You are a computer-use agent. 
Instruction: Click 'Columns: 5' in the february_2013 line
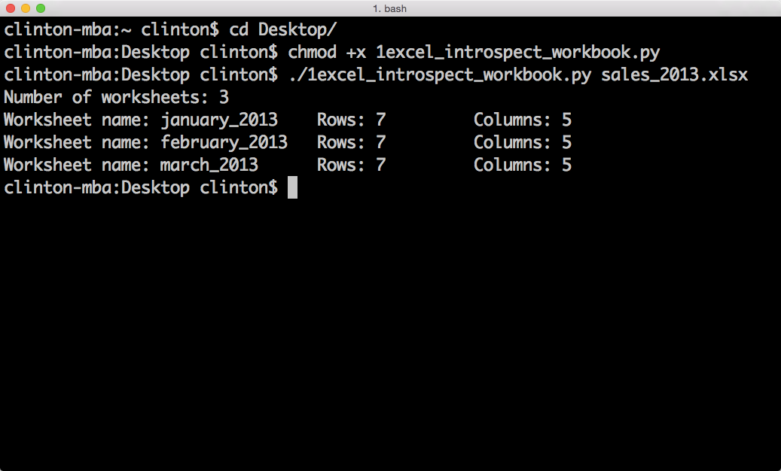click(523, 142)
